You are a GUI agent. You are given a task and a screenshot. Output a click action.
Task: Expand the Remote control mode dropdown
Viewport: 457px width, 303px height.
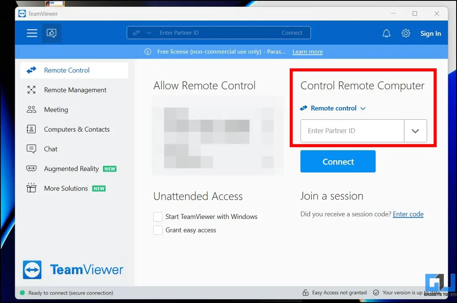pyautogui.click(x=333, y=108)
